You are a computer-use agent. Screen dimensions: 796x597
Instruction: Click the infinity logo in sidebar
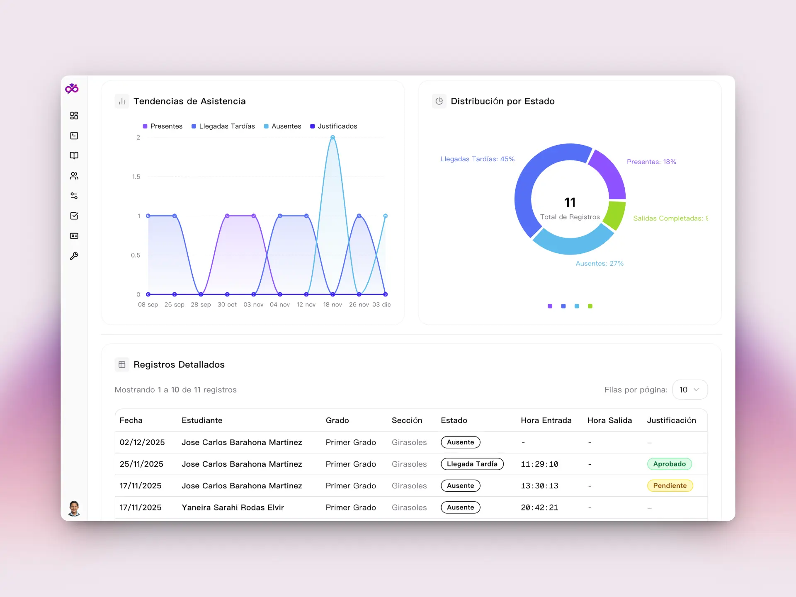(x=72, y=88)
